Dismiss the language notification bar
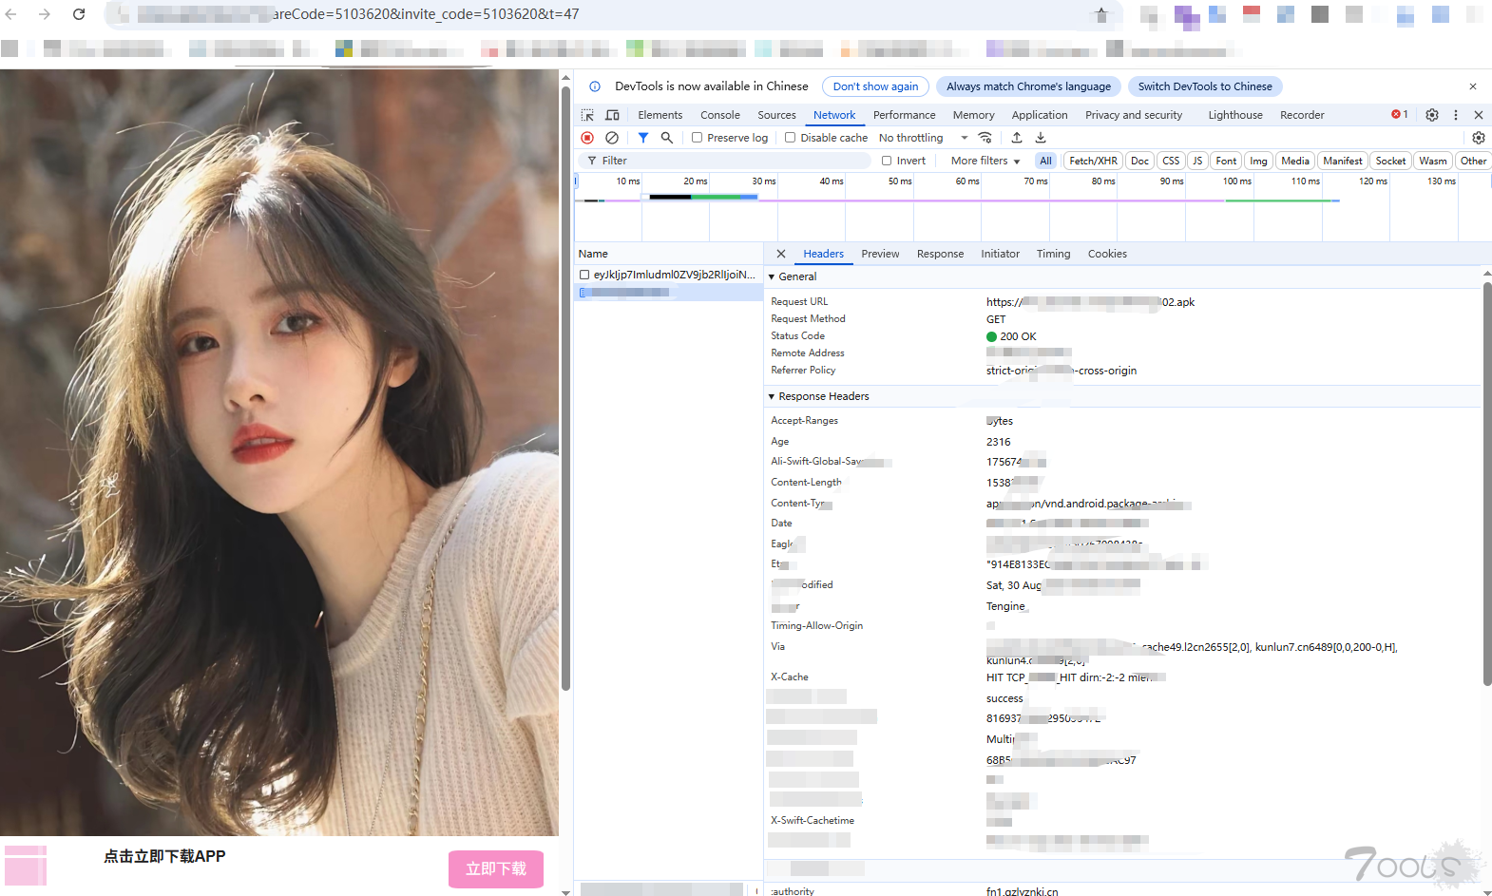Screen dimensions: 1492x896 coord(1473,86)
